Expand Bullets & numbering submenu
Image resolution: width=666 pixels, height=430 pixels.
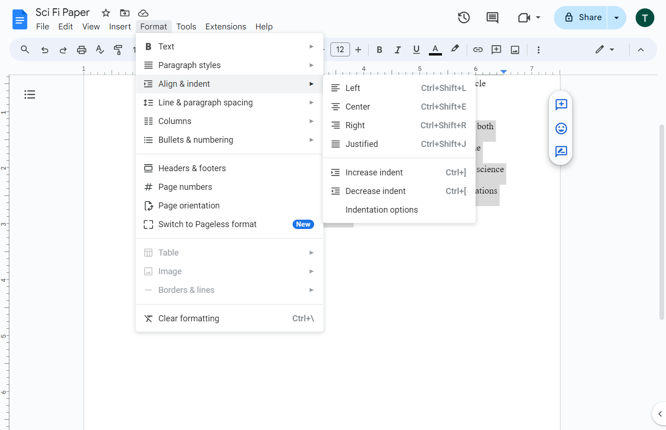(x=229, y=140)
